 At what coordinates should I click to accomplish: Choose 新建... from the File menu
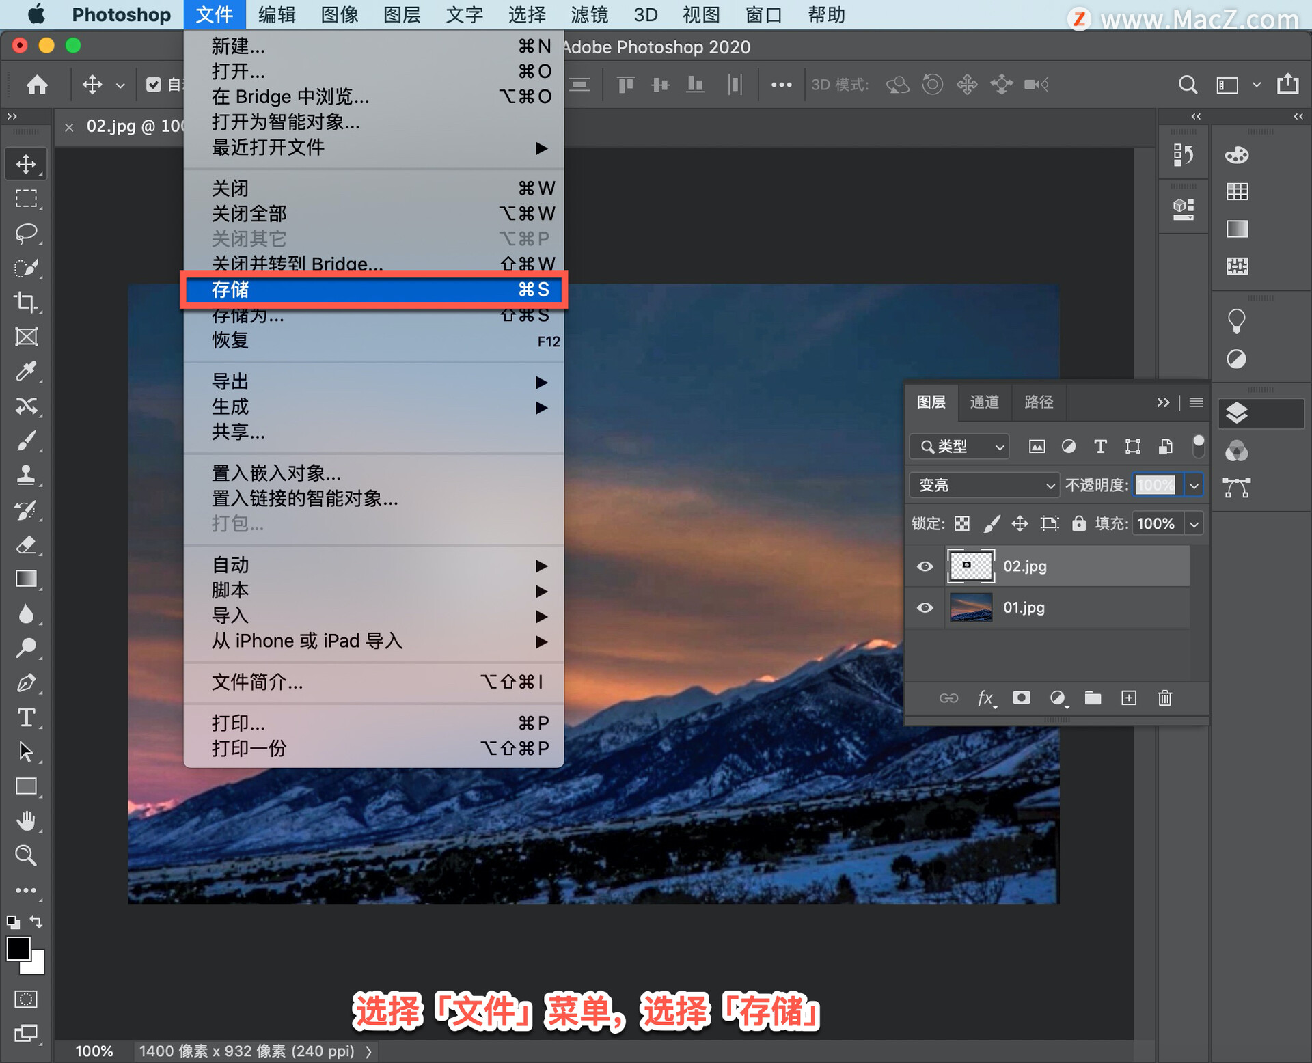click(x=374, y=46)
